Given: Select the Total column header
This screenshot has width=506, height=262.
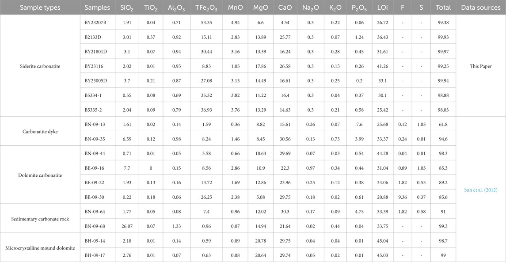Looking at the screenshot, I should tap(443, 8).
